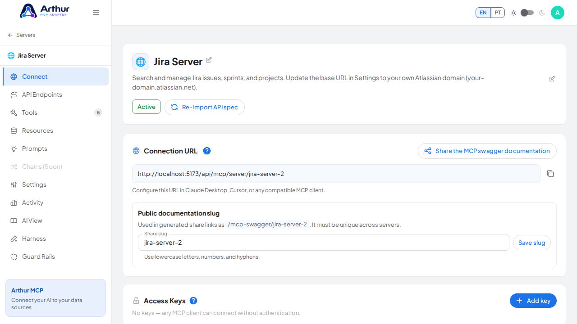577x324 pixels.
Task: Click the globe icon beside Connection URL heading
Action: point(136,151)
